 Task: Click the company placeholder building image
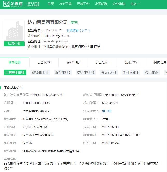(x=14, y=30)
